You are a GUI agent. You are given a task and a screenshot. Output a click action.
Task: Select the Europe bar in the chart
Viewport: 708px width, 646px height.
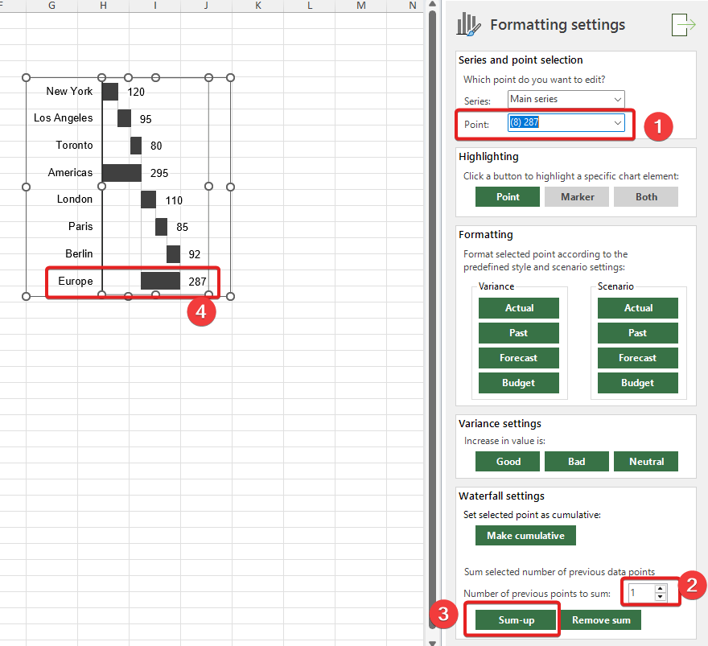160,281
